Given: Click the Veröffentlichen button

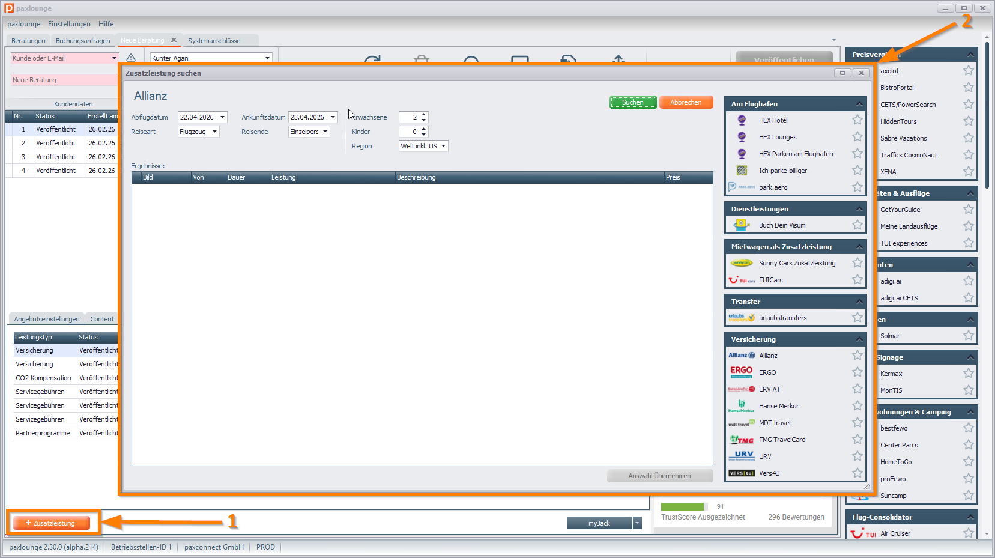Looking at the screenshot, I should tap(784, 58).
